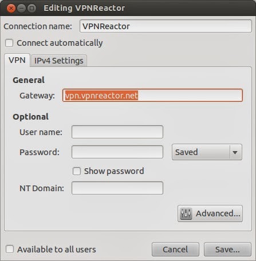Check Available to all users
This screenshot has height=261, width=256.
pyautogui.click(x=10, y=249)
